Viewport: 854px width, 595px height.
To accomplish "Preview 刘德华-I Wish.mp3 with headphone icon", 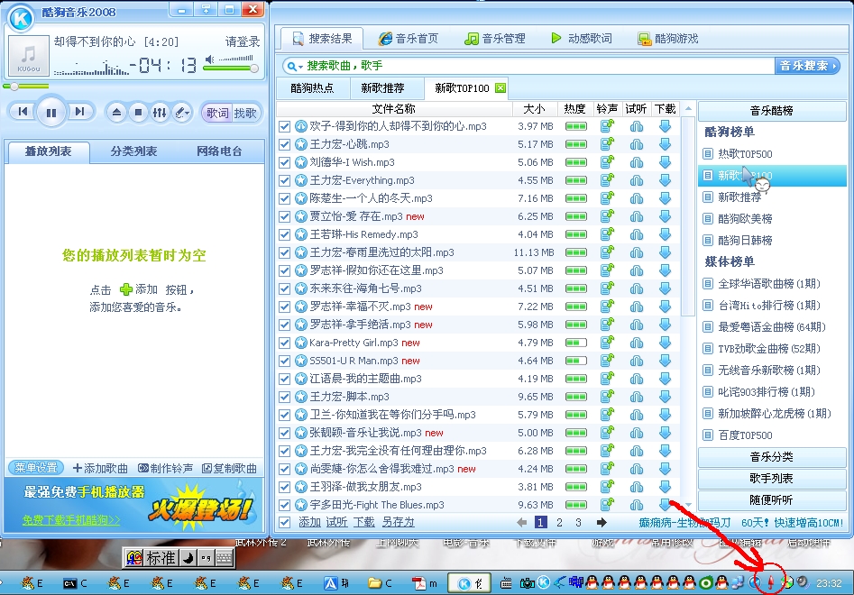I will coord(637,162).
